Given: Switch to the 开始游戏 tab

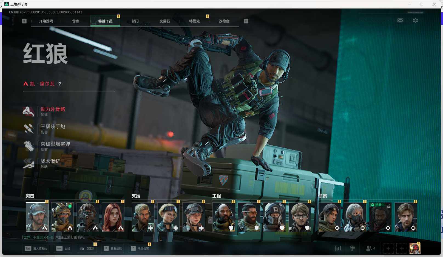Looking at the screenshot, I should (x=46, y=21).
